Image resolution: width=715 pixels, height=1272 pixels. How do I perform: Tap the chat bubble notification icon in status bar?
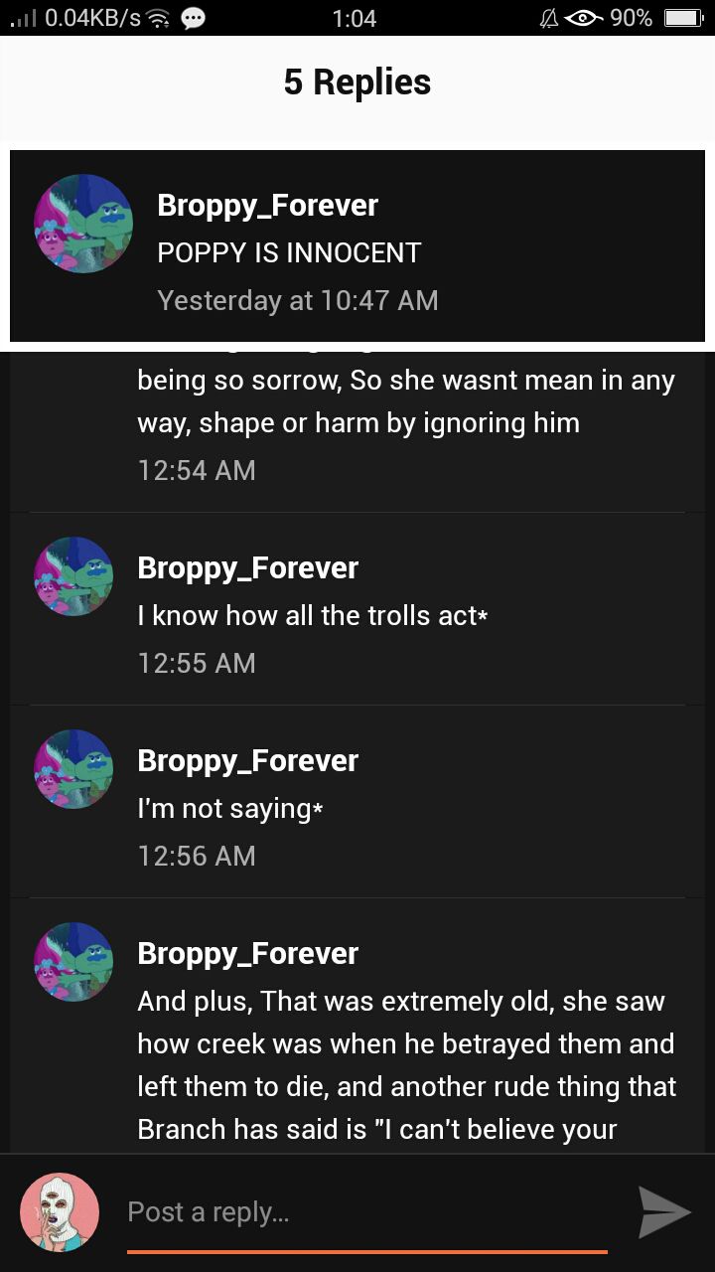tap(194, 18)
